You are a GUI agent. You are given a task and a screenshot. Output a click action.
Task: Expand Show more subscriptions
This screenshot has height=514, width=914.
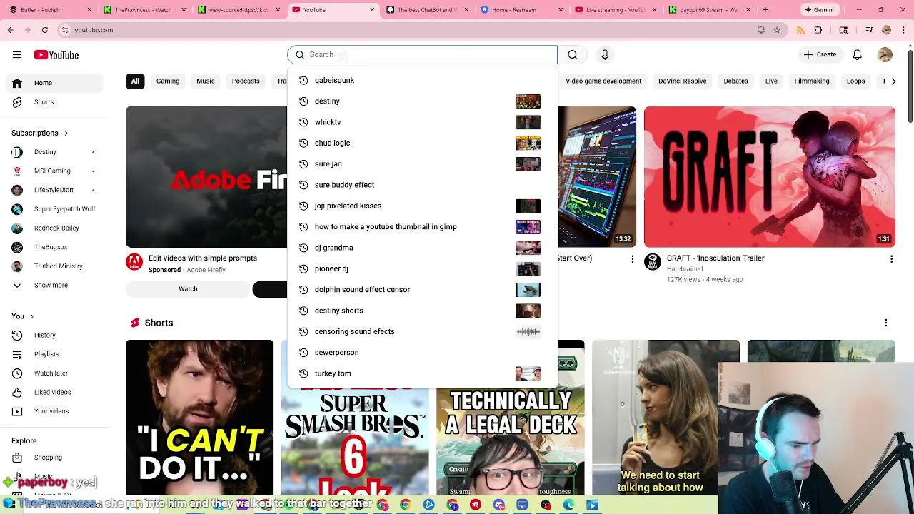tap(54, 285)
